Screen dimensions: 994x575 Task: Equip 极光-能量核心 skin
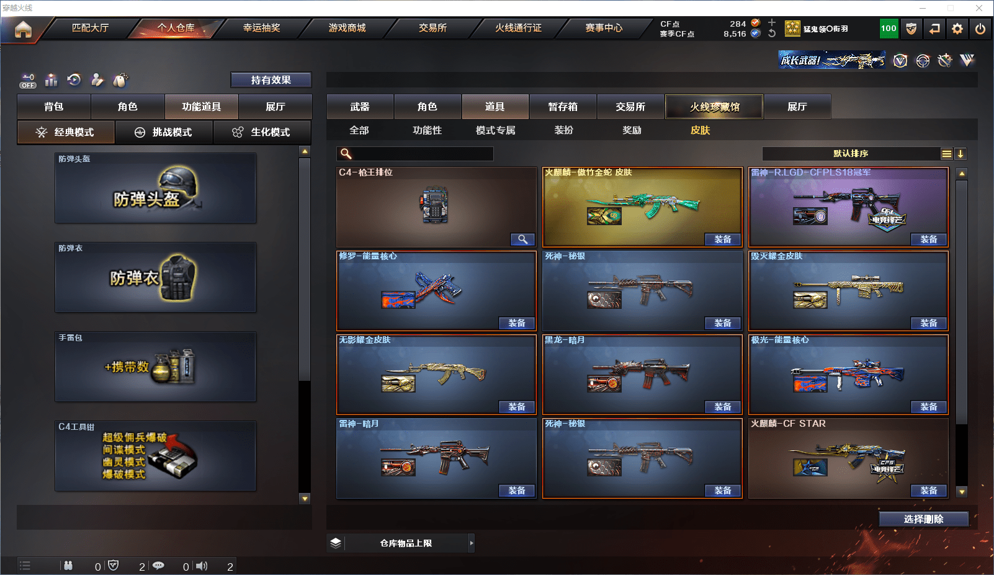(929, 407)
